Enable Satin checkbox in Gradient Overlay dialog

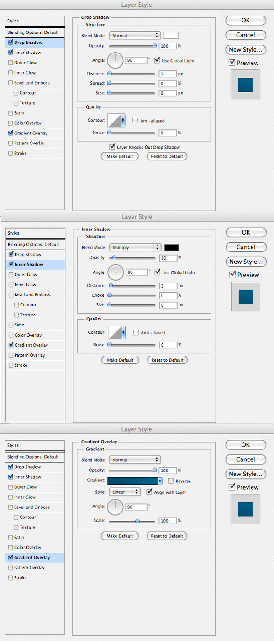click(x=11, y=537)
